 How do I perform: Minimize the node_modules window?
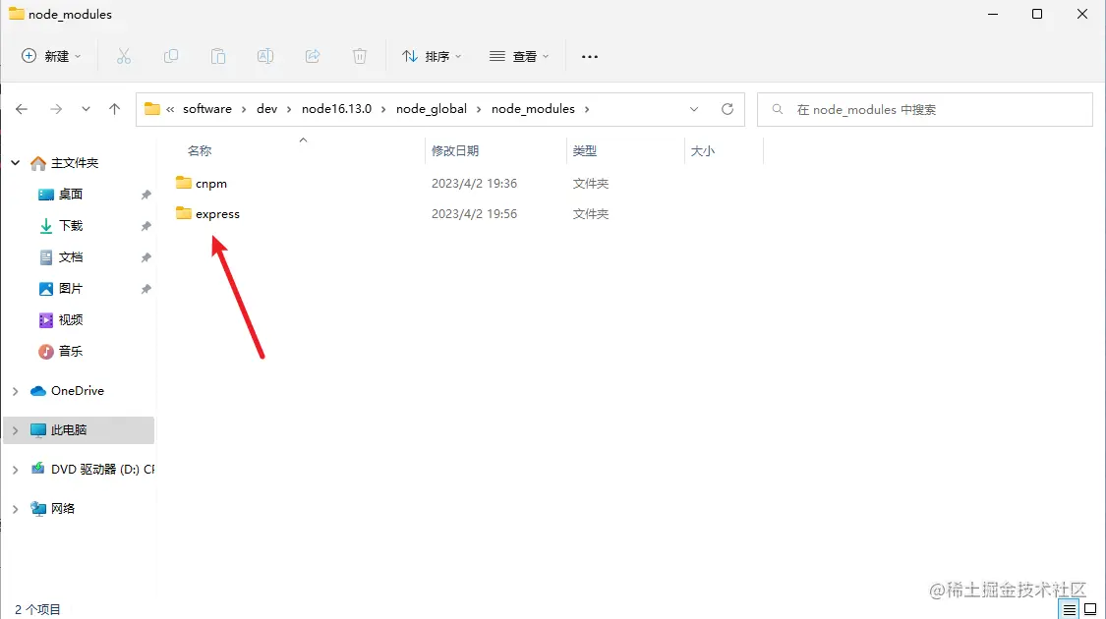993,14
